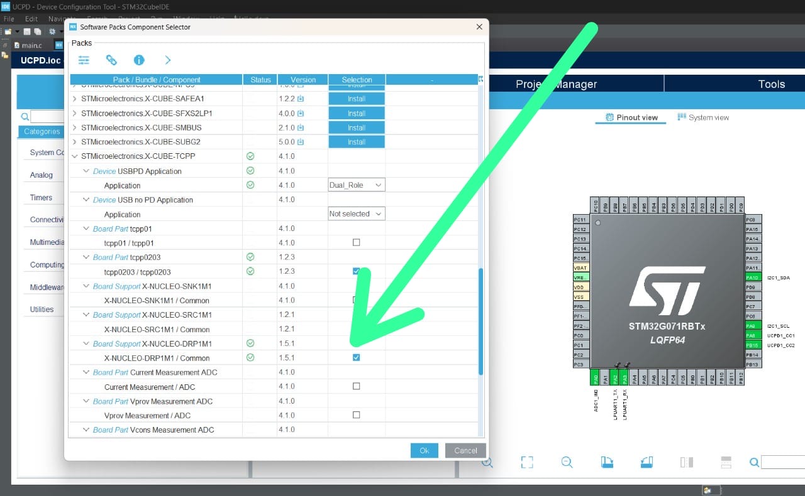Disable the X-NUCLEO-DRP1M1 / Common checkbox

[x=357, y=357]
